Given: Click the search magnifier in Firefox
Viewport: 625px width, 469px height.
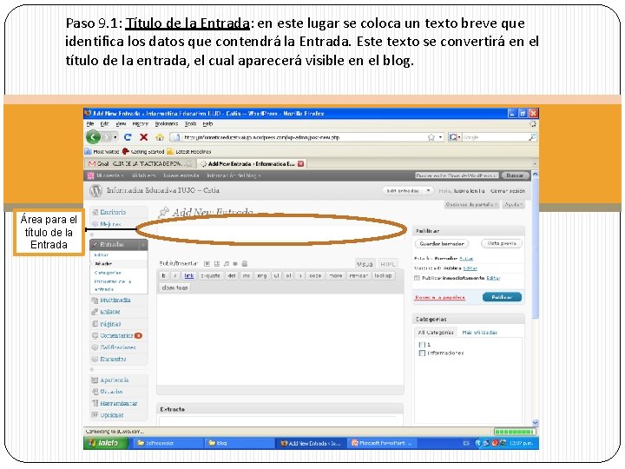Looking at the screenshot, I should tap(532, 137).
